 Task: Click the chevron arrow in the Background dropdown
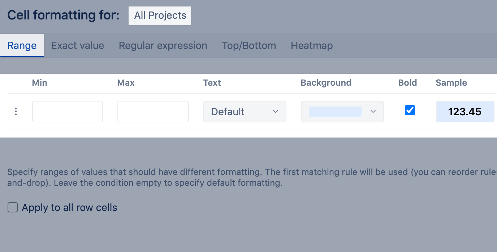point(373,112)
